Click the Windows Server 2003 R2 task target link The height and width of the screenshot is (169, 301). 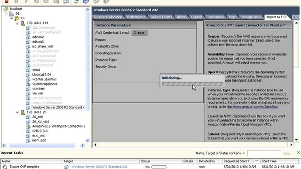(x=99, y=167)
